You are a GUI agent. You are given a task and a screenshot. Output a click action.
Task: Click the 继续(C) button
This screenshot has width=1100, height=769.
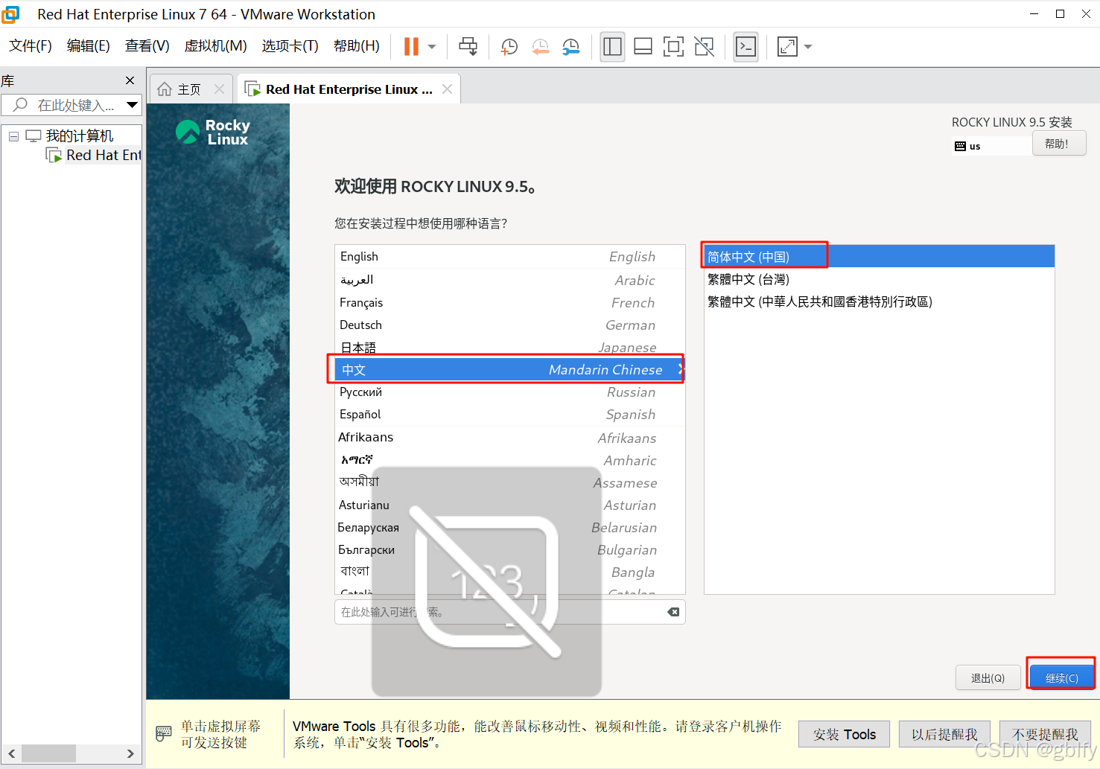1061,677
